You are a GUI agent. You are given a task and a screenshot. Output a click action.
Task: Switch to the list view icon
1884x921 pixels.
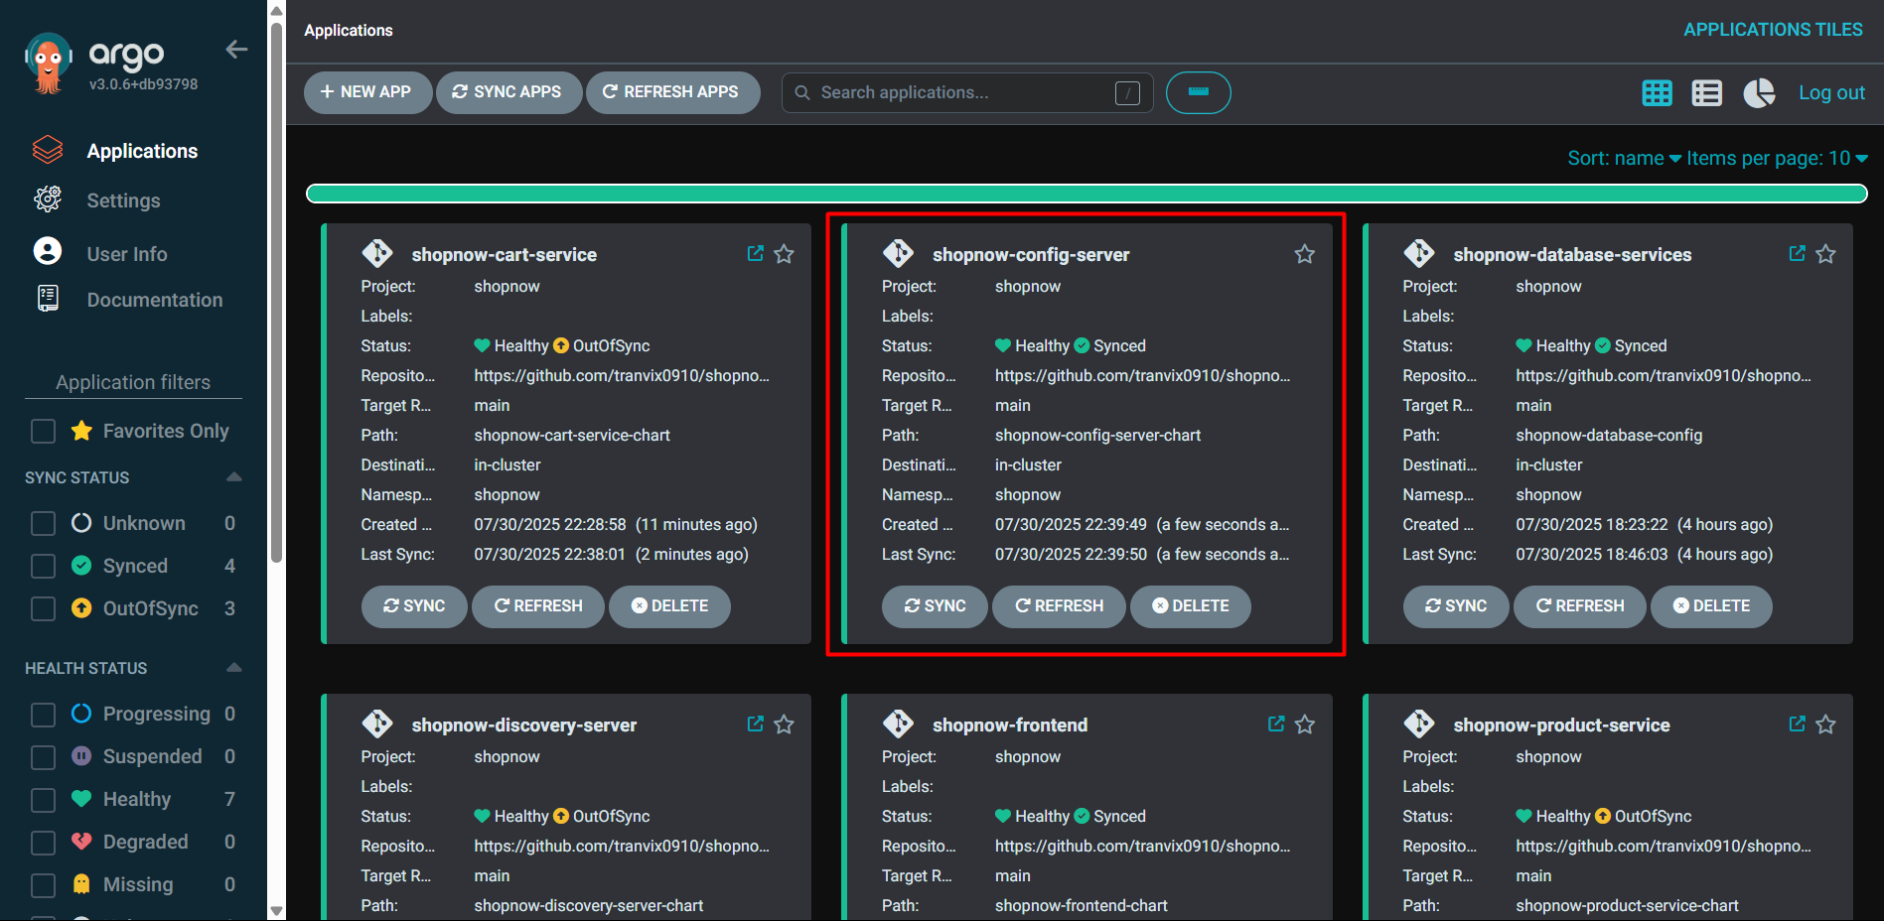pyautogui.click(x=1706, y=92)
